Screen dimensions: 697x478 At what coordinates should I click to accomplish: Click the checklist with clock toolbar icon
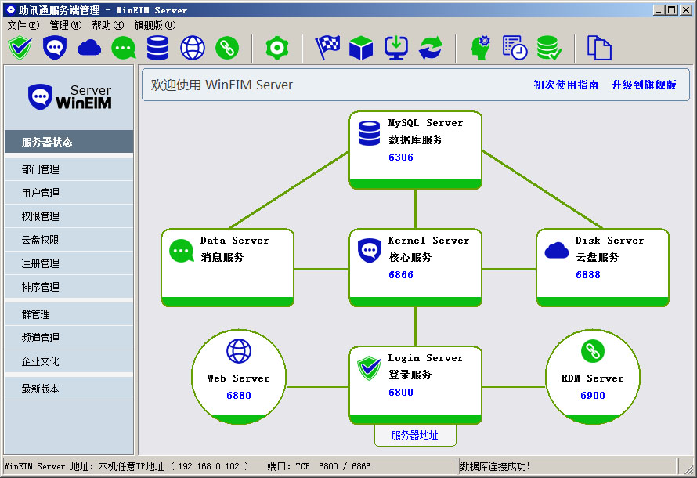[515, 48]
